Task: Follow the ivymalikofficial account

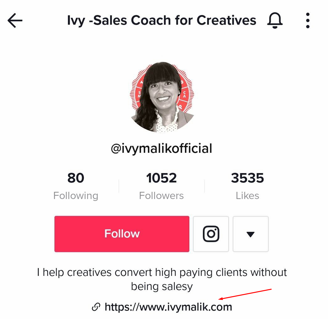Action: pos(122,234)
